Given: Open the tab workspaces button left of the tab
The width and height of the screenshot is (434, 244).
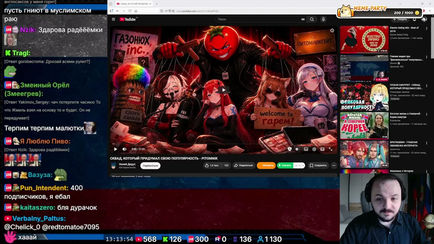Looking at the screenshot, I should (x=111, y=4).
